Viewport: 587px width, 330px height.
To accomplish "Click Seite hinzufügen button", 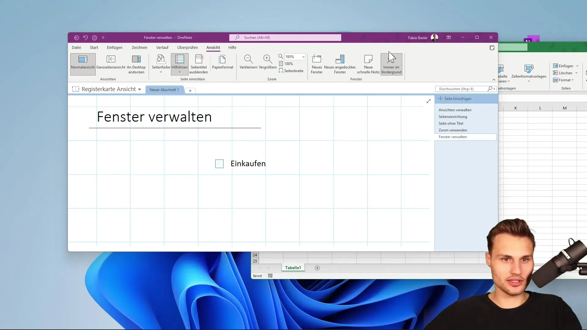I will coord(458,98).
